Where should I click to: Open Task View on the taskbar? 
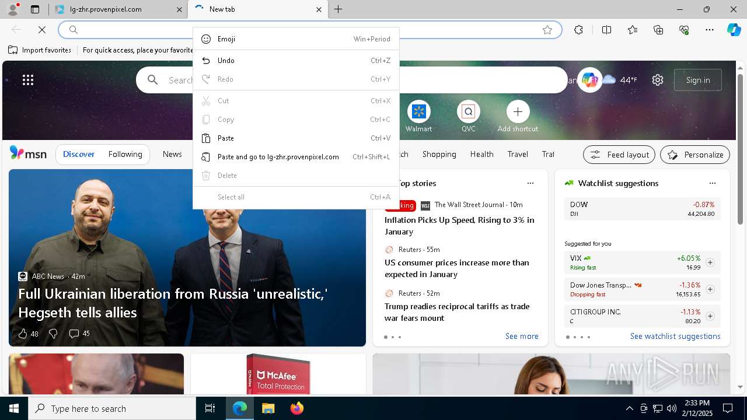click(x=210, y=408)
